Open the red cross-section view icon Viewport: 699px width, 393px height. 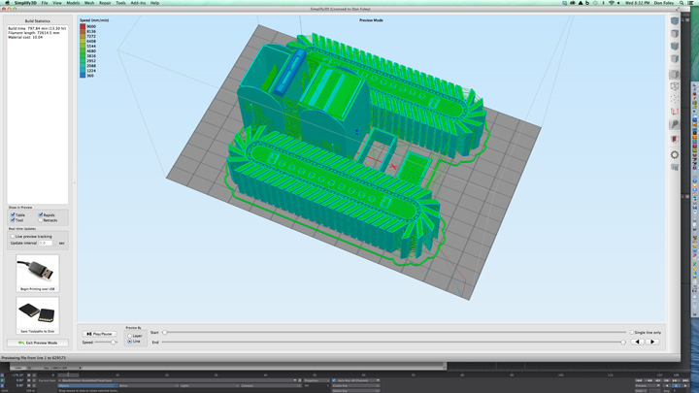[675, 139]
